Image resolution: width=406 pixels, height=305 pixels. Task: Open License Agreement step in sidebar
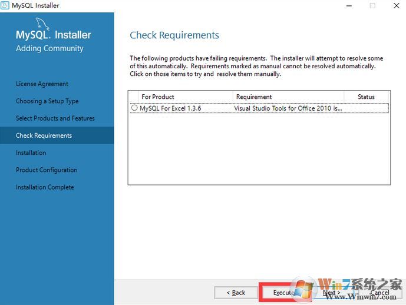coord(42,84)
